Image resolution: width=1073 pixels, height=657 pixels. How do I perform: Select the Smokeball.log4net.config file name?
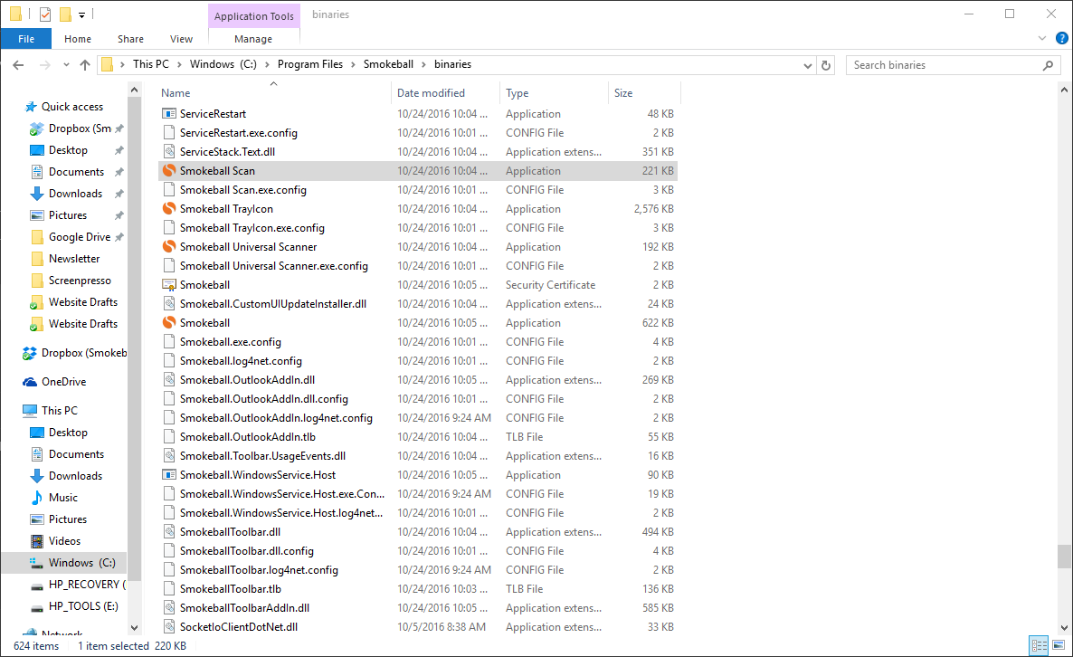pyautogui.click(x=241, y=361)
